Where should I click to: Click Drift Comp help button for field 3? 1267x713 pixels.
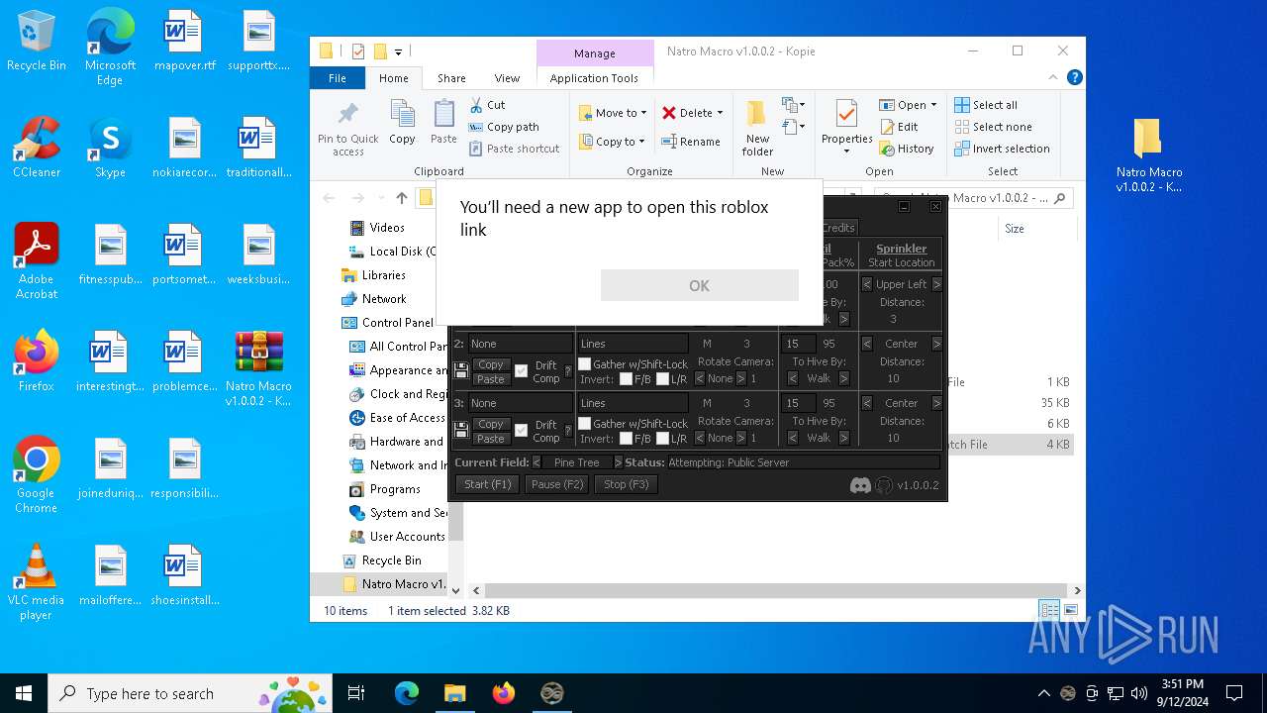568,431
